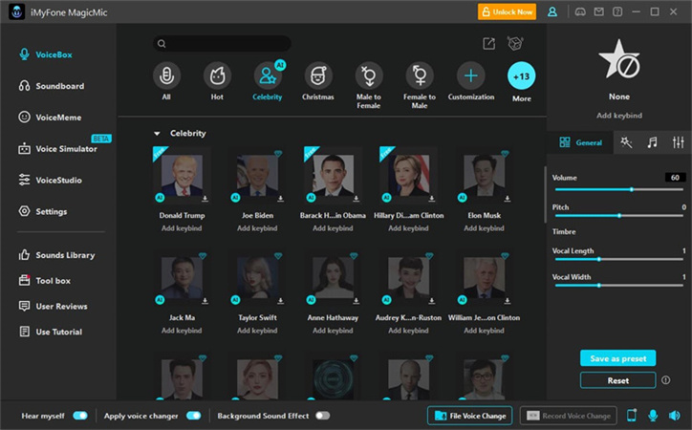Adjust the Vocal Width slider

(x=618, y=286)
